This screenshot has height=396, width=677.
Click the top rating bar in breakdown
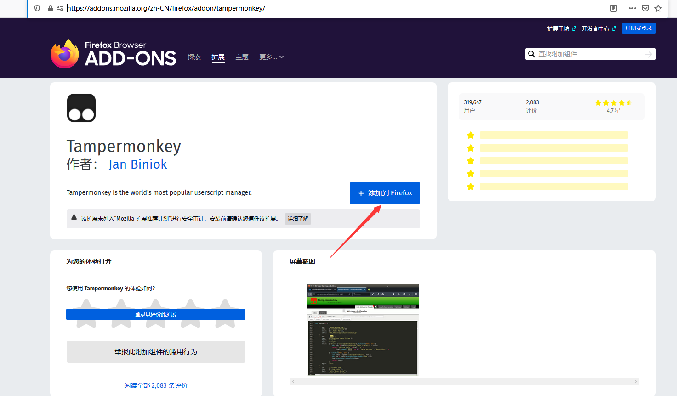554,135
